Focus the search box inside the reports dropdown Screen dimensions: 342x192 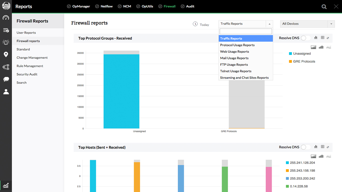246,31
